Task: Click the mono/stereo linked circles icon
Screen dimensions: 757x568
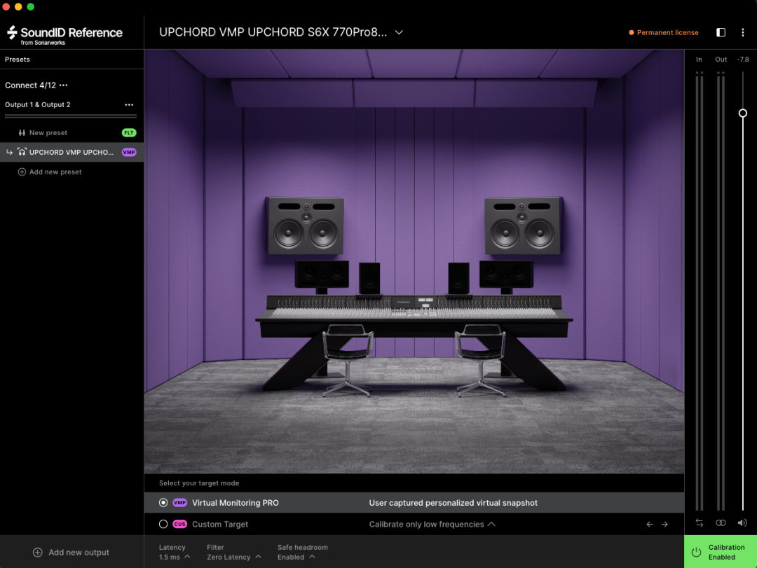Action: click(721, 522)
